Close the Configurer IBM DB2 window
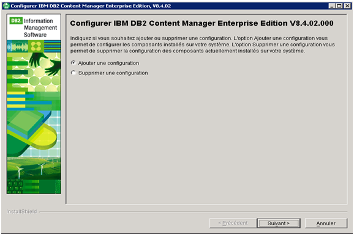The image size is (354, 235). 347,6
